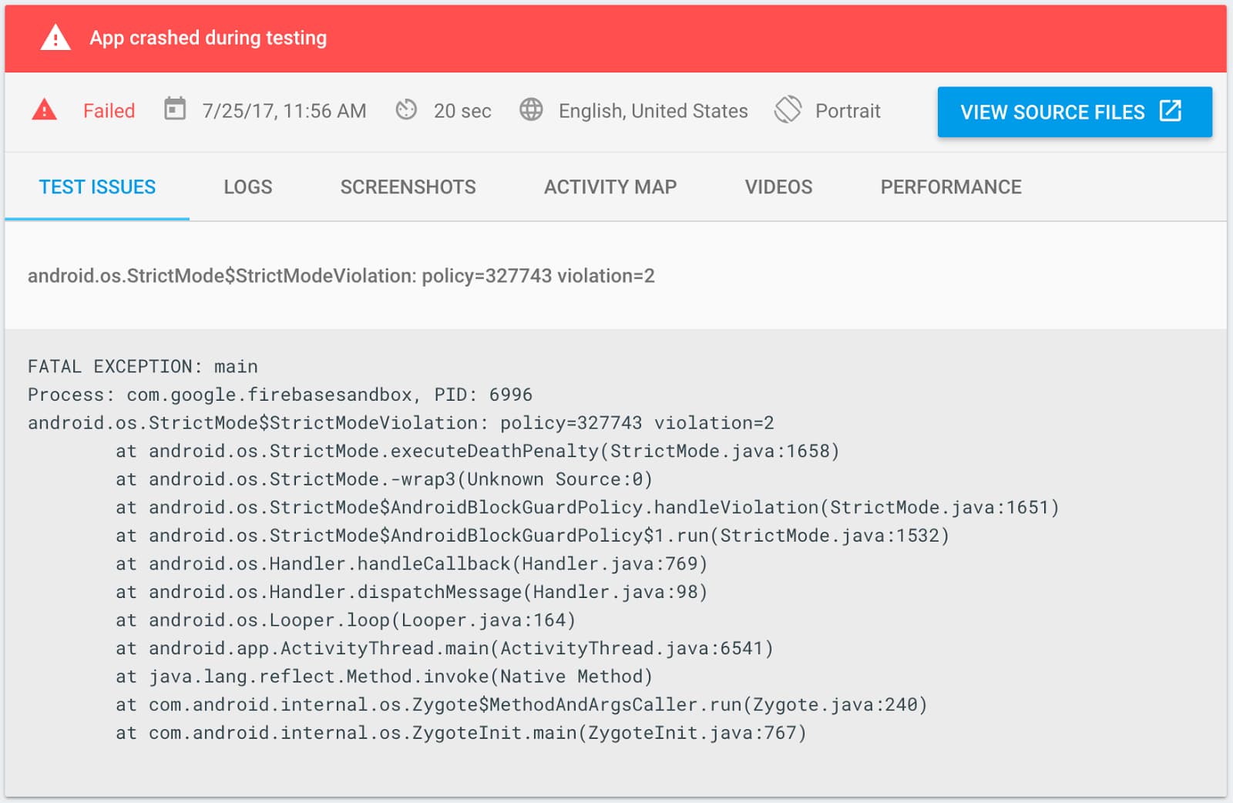Image resolution: width=1233 pixels, height=803 pixels.
Task: Click the '20 sec' duration value
Action: (462, 111)
